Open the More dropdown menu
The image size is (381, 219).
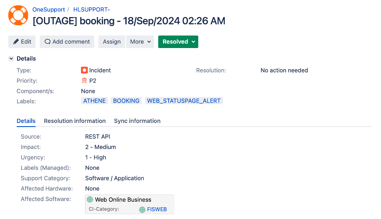[140, 42]
